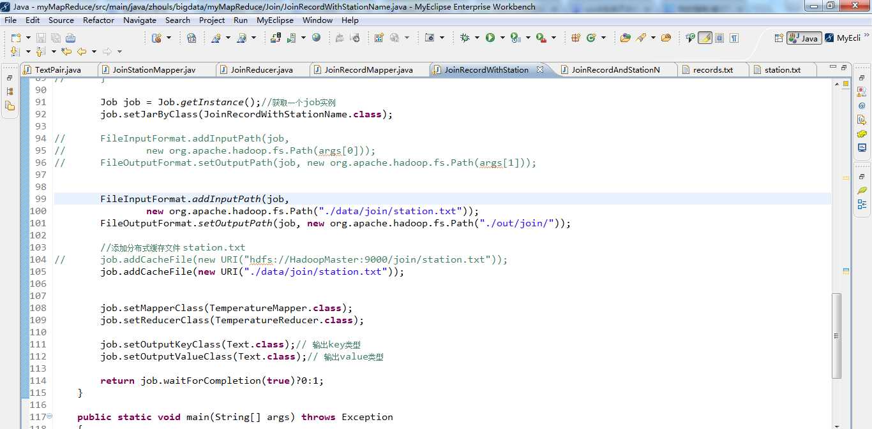Switch to JoinRecordMapper.java tab
The height and width of the screenshot is (429, 872).
tap(368, 69)
